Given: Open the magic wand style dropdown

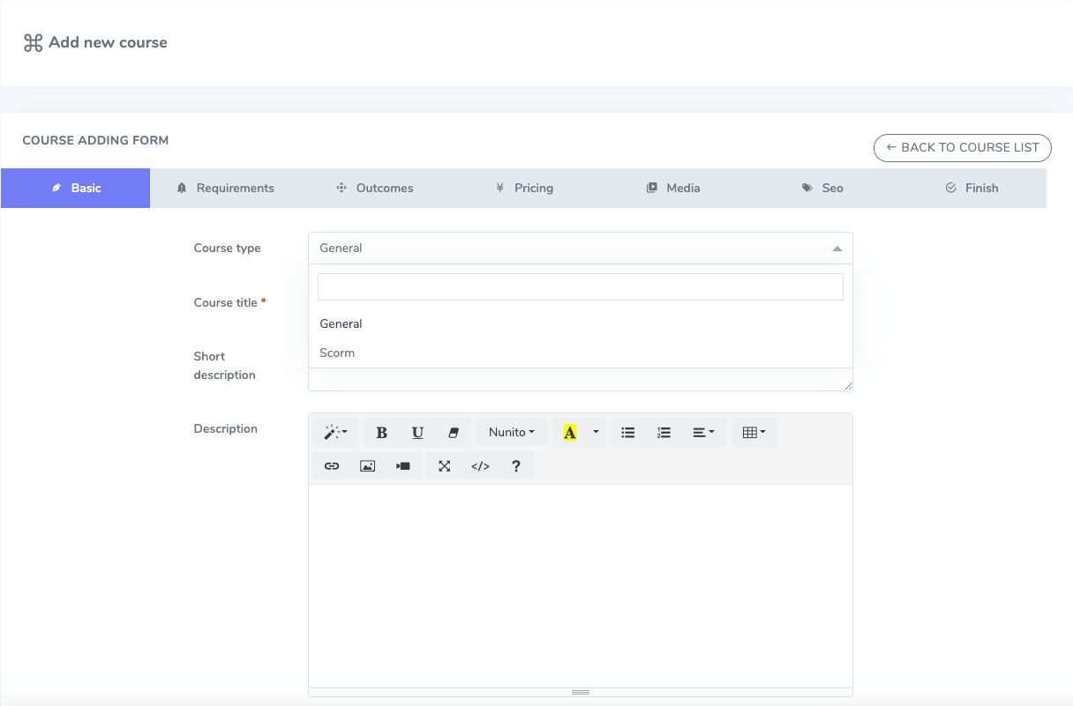Looking at the screenshot, I should click(335, 433).
